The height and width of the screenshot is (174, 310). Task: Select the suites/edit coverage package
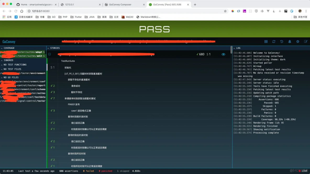click(23, 56)
